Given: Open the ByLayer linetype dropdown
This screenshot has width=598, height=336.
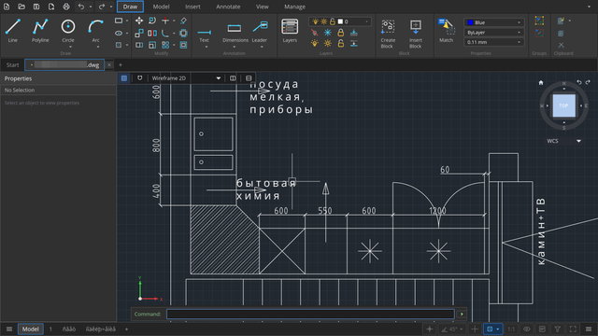Looking at the screenshot, I should pyautogui.click(x=494, y=33).
